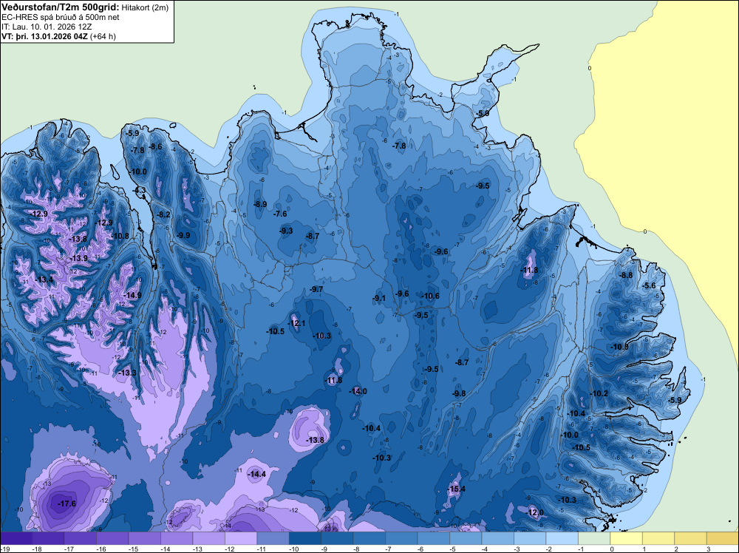
Task: Click the -4.3 temperature label
Action: [139, 190]
